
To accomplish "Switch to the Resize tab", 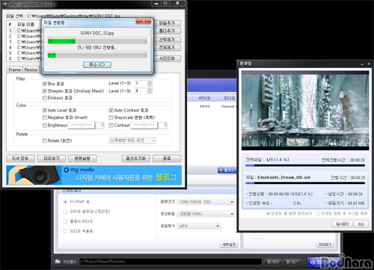I will click(x=31, y=70).
